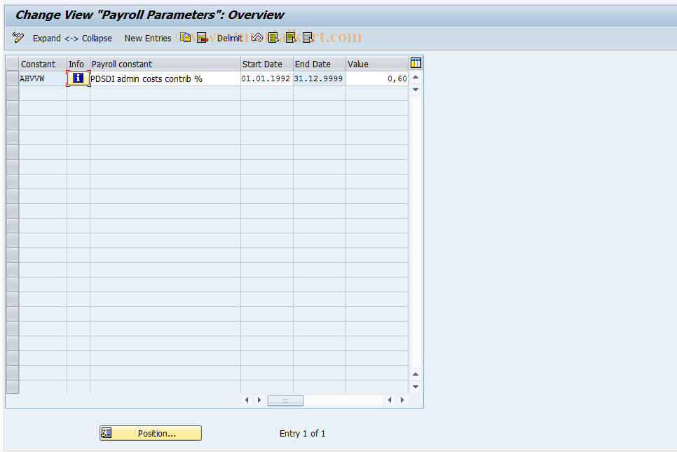Click vertical scrollbar down arrow near top
677x452 pixels.
coord(416,90)
